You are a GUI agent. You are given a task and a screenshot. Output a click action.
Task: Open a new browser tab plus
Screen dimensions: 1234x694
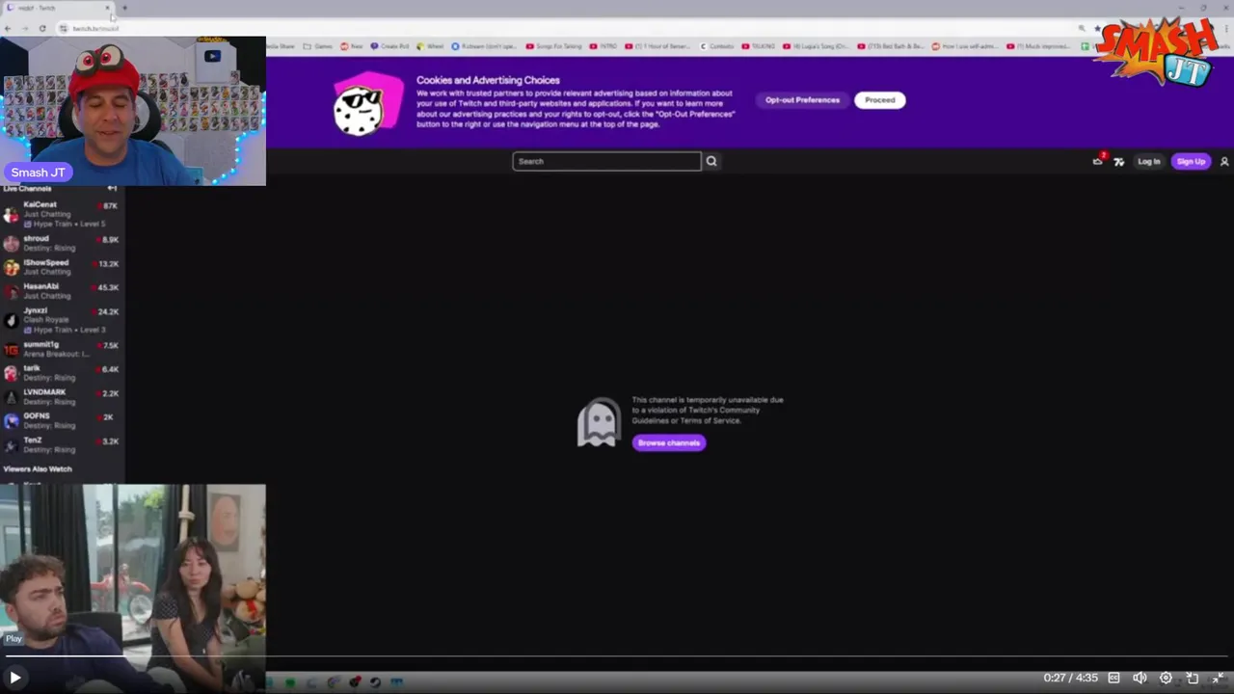[124, 8]
